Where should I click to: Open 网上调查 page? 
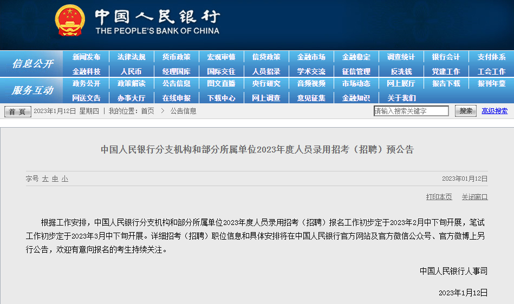[266, 98]
